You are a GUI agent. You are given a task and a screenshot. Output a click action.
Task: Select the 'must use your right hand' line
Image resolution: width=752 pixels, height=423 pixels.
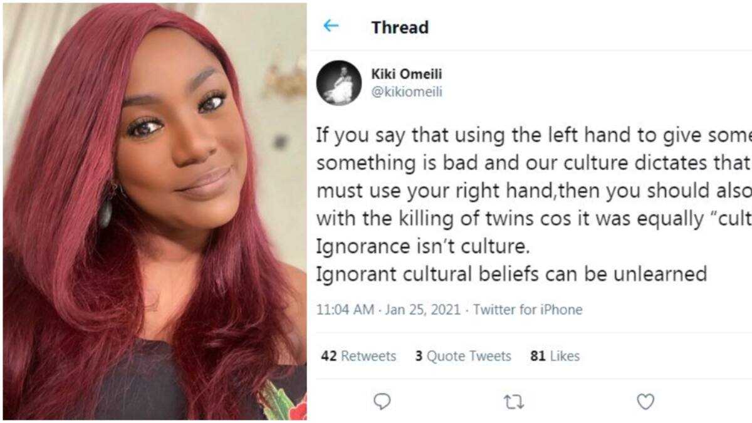coord(534,191)
